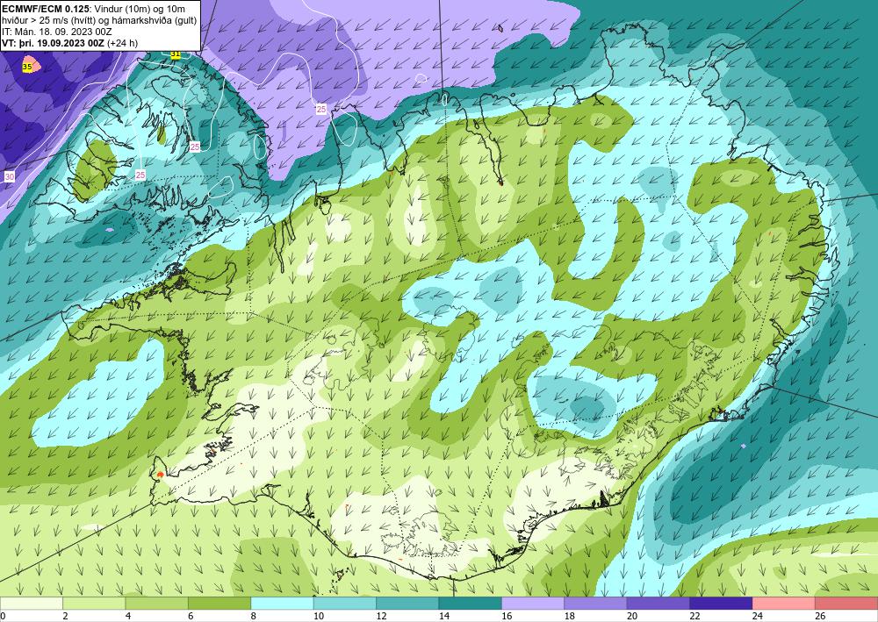Click the legend scale value '16'
This screenshot has height=622, width=878.
507,616
